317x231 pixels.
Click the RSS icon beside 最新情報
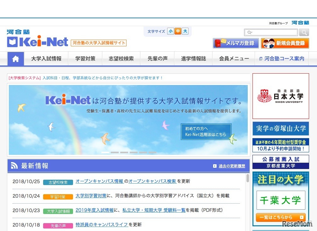coord(14,165)
